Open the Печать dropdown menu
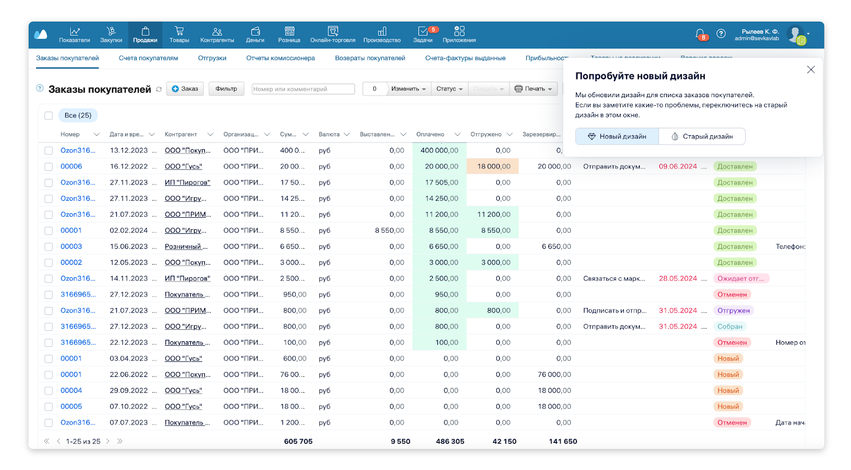Image resolution: width=851 pixels, height=470 pixels. (x=533, y=89)
